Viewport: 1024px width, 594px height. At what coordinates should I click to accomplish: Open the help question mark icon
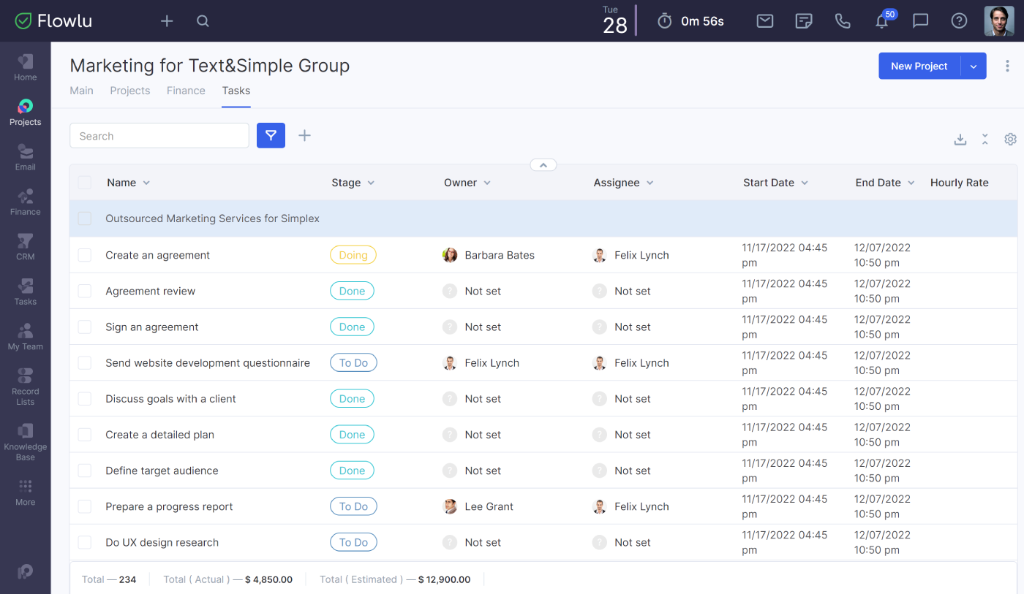(959, 21)
